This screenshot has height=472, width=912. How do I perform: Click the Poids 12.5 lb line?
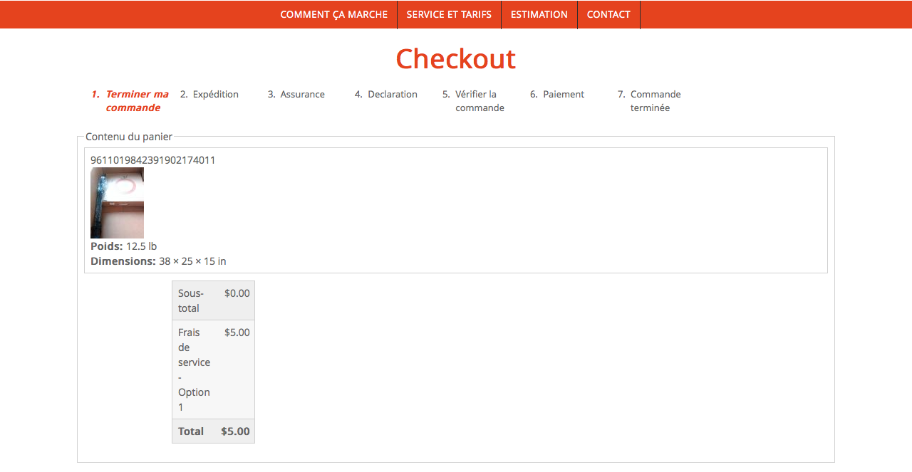point(124,246)
